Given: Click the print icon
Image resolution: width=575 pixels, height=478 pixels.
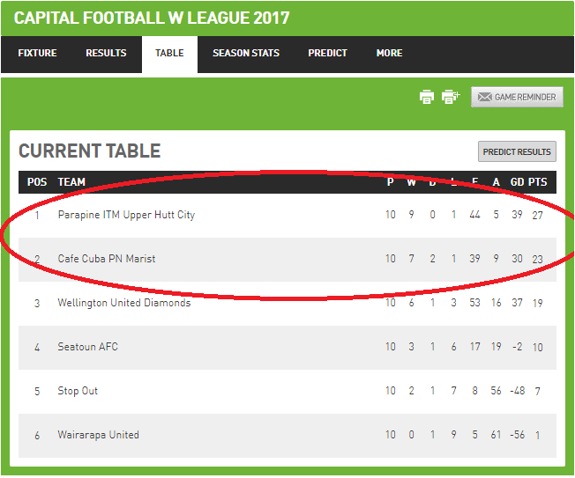Looking at the screenshot, I should tap(427, 97).
